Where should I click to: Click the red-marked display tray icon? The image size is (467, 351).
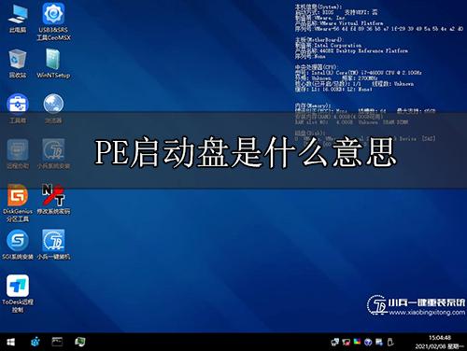[346, 343]
